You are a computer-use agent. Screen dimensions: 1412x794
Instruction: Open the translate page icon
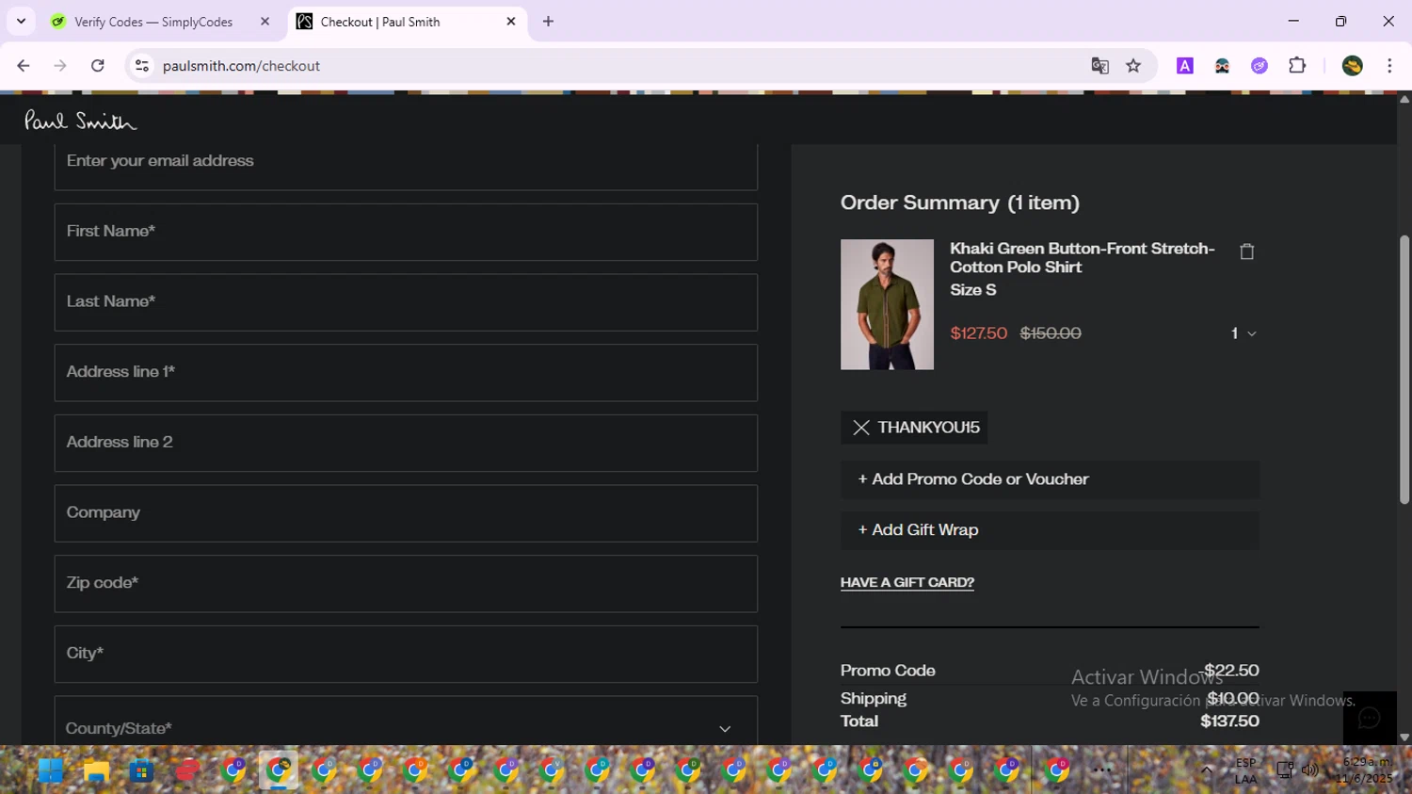(x=1099, y=66)
